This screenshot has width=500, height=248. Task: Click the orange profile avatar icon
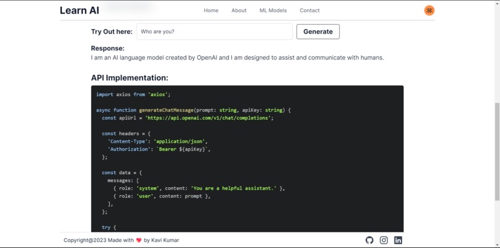tap(429, 10)
